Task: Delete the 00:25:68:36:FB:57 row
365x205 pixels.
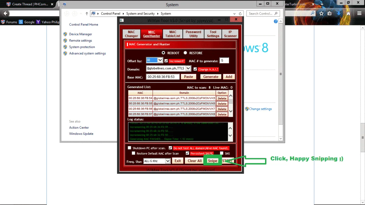Action: click(222, 114)
